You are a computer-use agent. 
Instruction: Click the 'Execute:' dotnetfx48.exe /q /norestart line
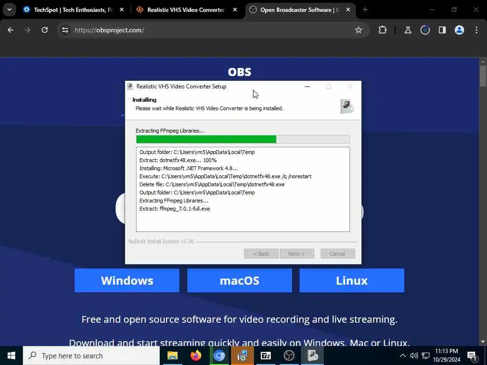(225, 176)
